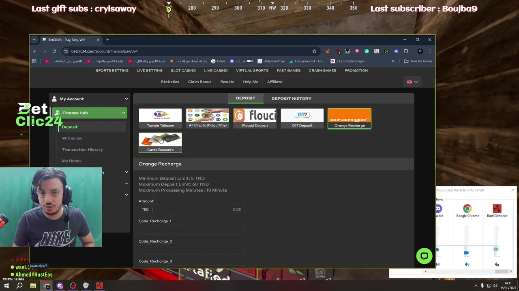View site information icon in address bar

(x=66, y=51)
